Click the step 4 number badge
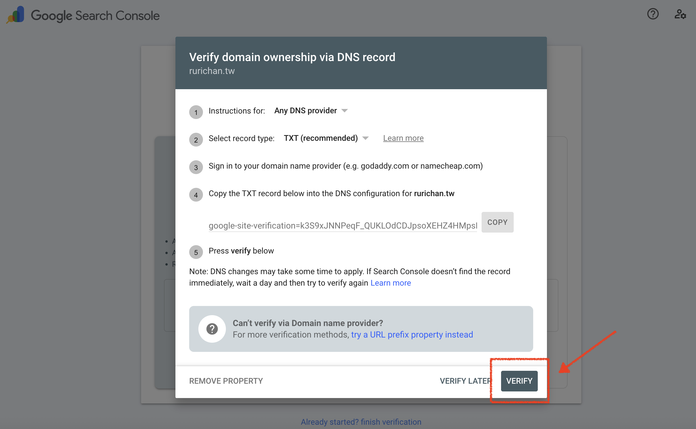696x429 pixels. (196, 195)
